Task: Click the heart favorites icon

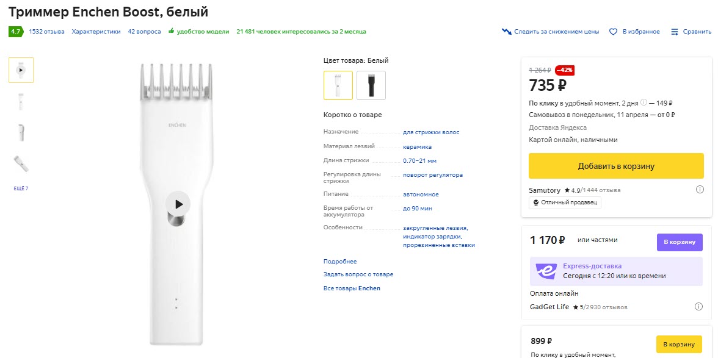Action: 614,32
